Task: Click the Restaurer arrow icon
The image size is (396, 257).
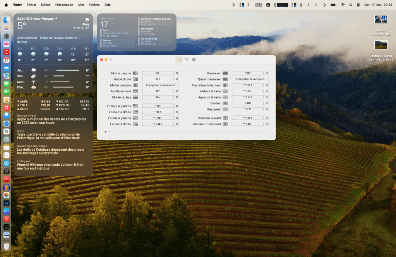Action: (x=225, y=109)
